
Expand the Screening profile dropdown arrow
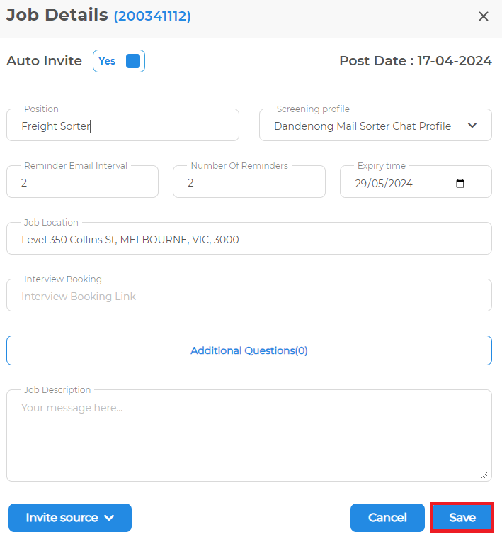(472, 126)
